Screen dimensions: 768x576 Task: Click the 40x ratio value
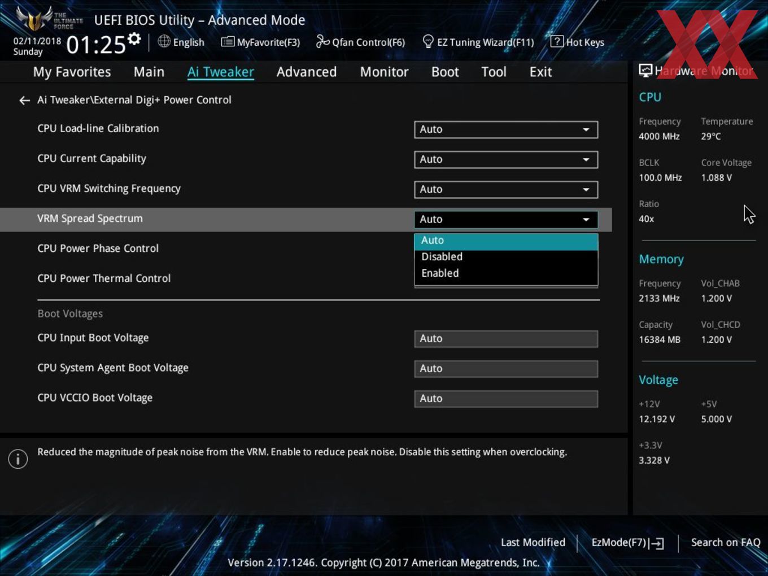[x=646, y=219]
